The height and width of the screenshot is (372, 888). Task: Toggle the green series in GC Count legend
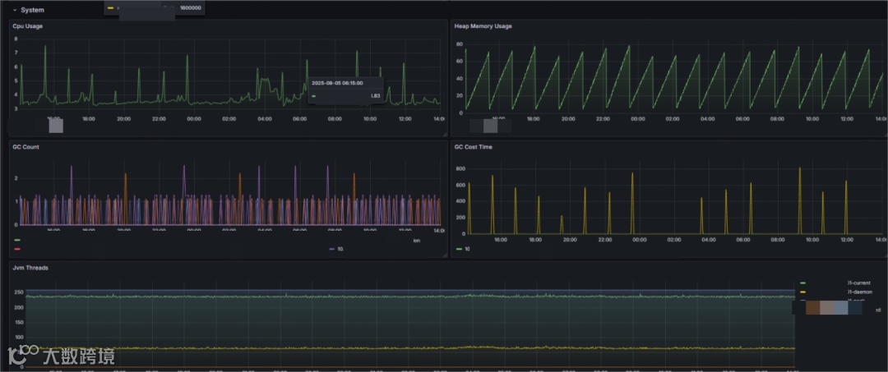pyautogui.click(x=17, y=241)
